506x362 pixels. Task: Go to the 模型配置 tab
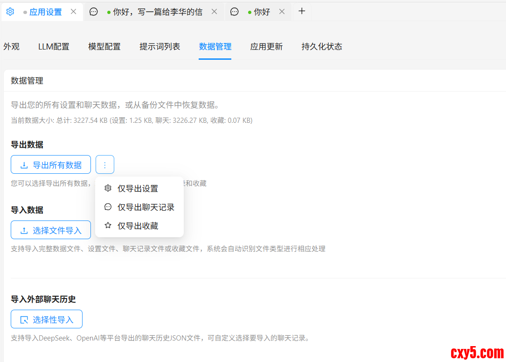104,47
